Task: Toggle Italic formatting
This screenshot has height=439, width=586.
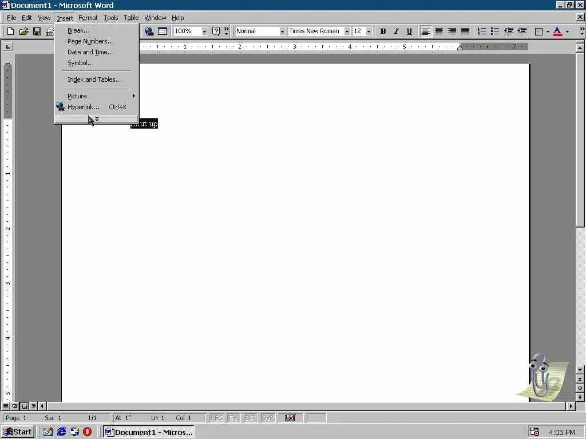Action: pos(396,31)
